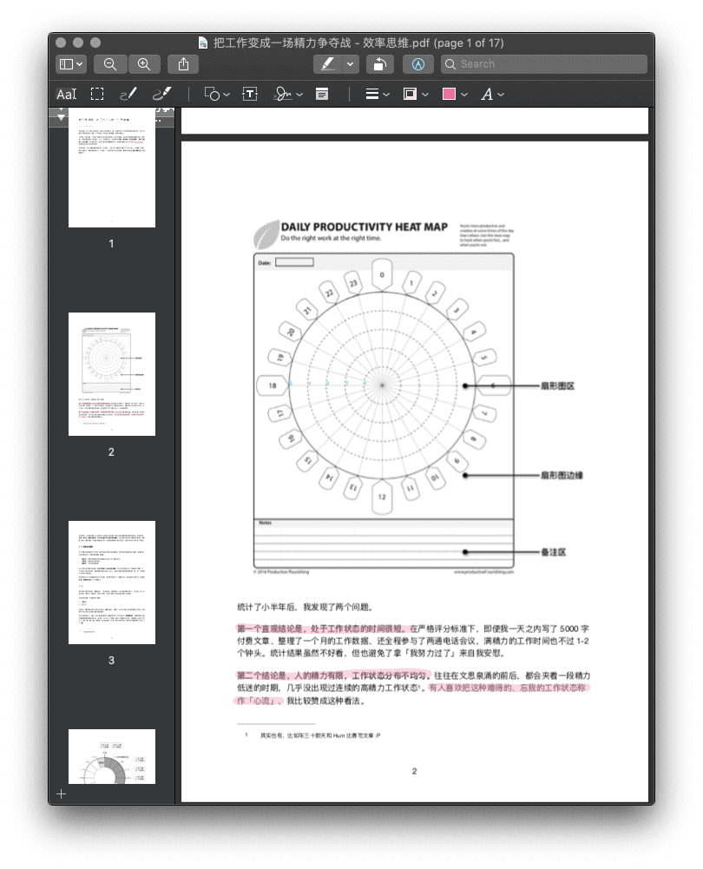The height and width of the screenshot is (869, 703).
Task: Expand the highlight color options arrow
Action: pyautogui.click(x=350, y=64)
